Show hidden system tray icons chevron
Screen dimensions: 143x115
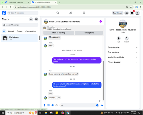(116, 113)
